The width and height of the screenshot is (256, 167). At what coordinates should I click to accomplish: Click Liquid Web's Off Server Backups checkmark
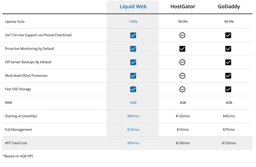(133, 62)
